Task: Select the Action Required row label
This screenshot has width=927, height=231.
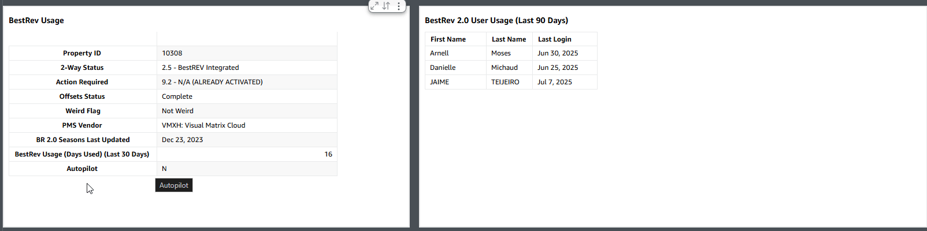Action: click(x=82, y=82)
